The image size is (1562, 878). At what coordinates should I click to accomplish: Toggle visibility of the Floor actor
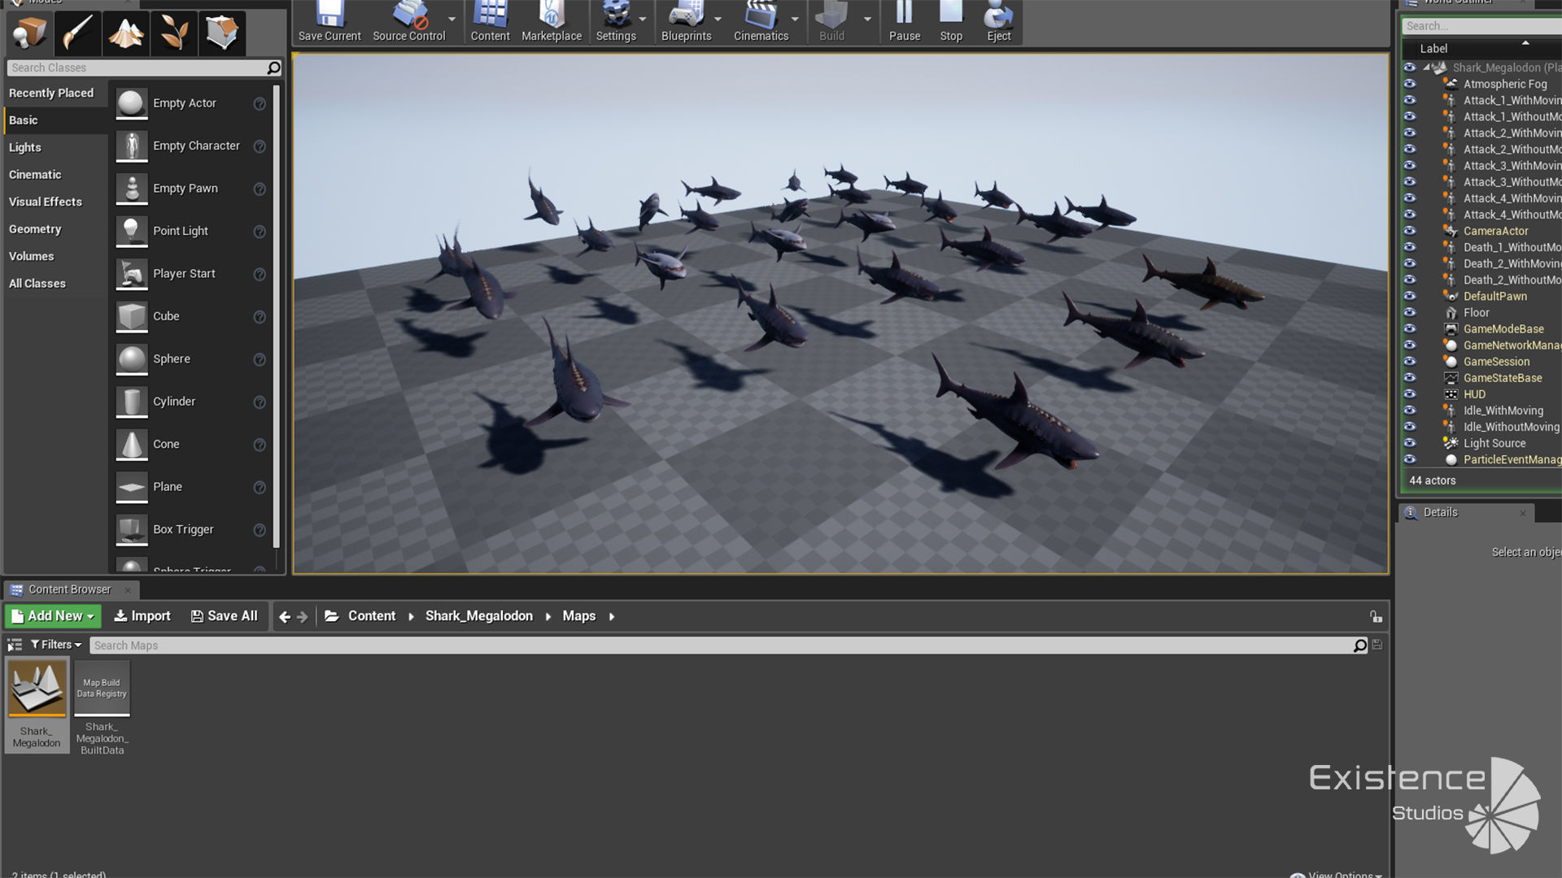pyautogui.click(x=1410, y=313)
